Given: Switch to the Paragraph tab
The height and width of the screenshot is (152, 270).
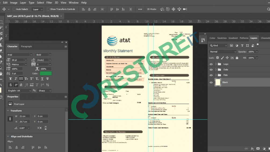Looking at the screenshot, I should [26, 46].
